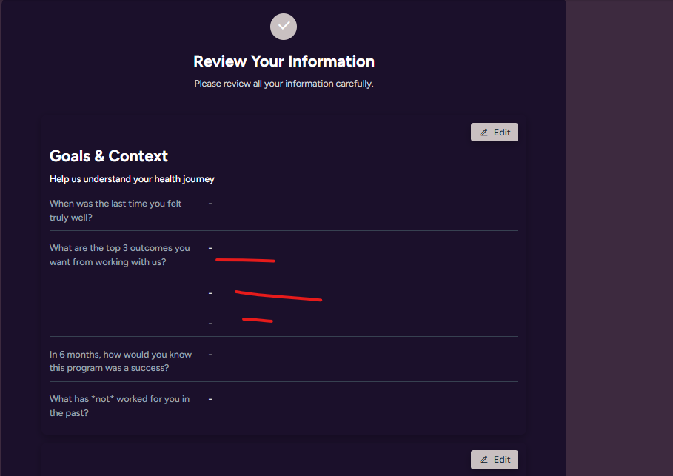Viewport: 673px width, 476px height.
Task: Click the pencil icon in Goals & Context Edit button
Action: pyautogui.click(x=484, y=133)
